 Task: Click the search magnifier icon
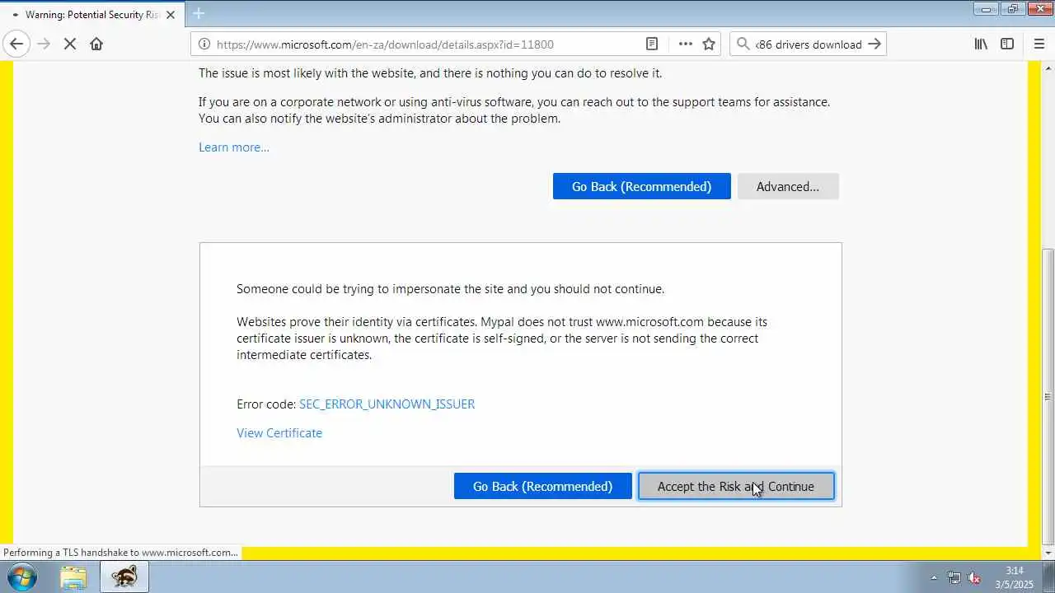[x=743, y=44]
